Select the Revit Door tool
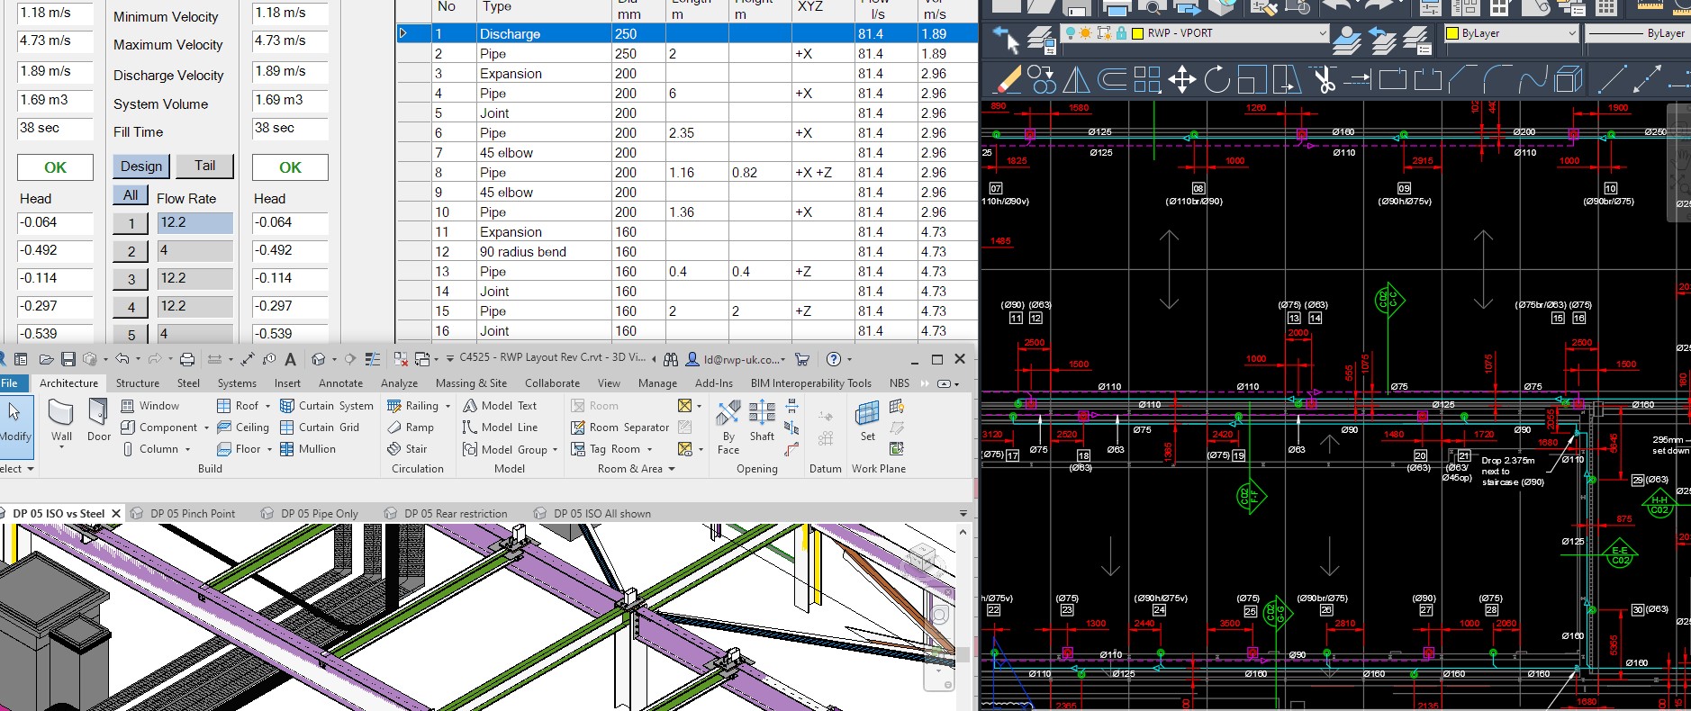The height and width of the screenshot is (711, 1691). click(x=99, y=421)
